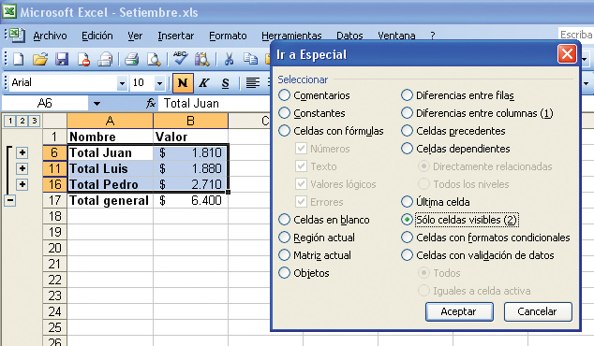Image resolution: width=594 pixels, height=346 pixels.
Task: Open the Research books icon
Action: tap(202, 59)
